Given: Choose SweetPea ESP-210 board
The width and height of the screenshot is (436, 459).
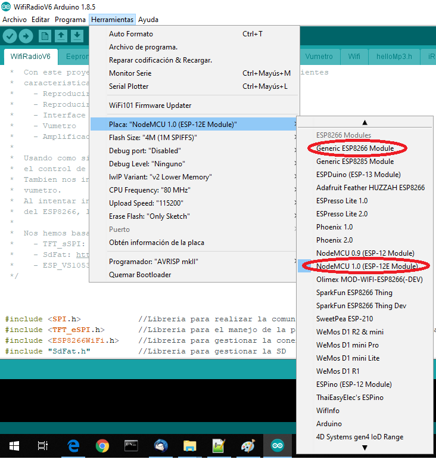Looking at the screenshot, I should click(x=365, y=319).
